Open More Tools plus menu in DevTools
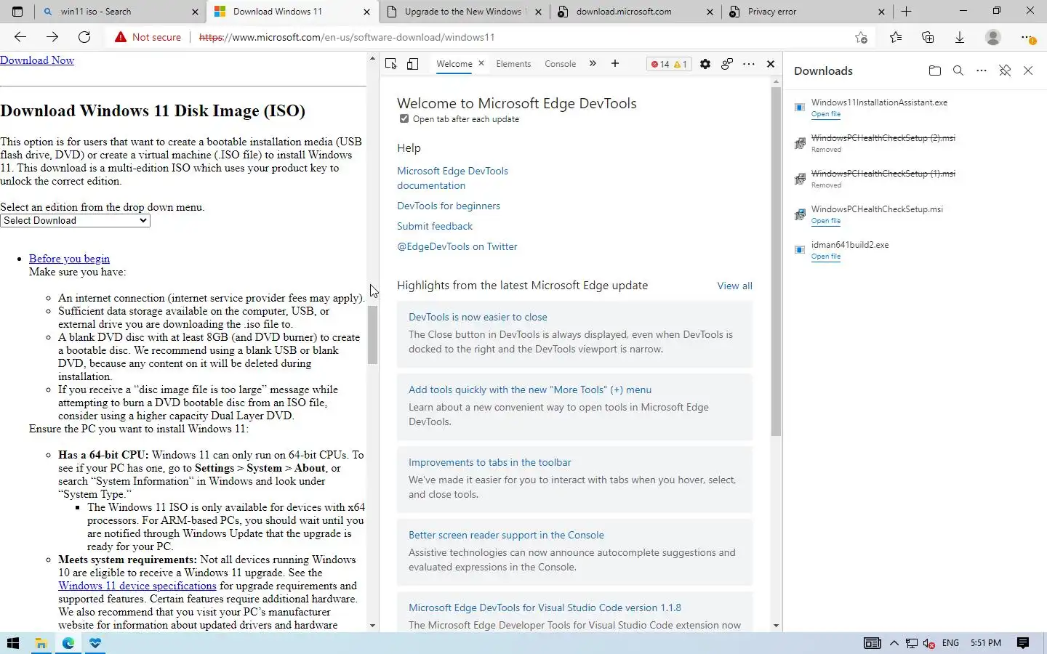 click(615, 64)
